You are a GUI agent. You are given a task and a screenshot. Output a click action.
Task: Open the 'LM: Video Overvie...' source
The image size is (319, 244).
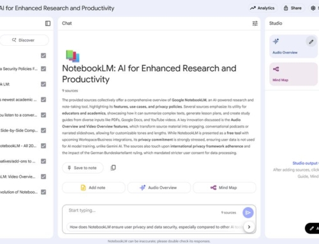tap(18, 176)
